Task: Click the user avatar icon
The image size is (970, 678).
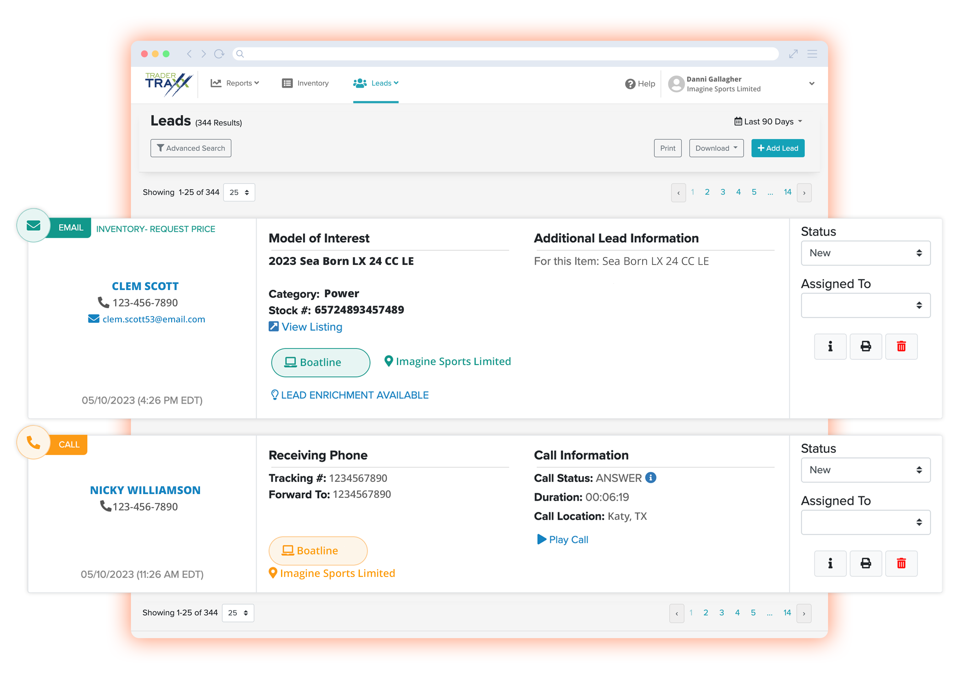Action: pos(676,83)
